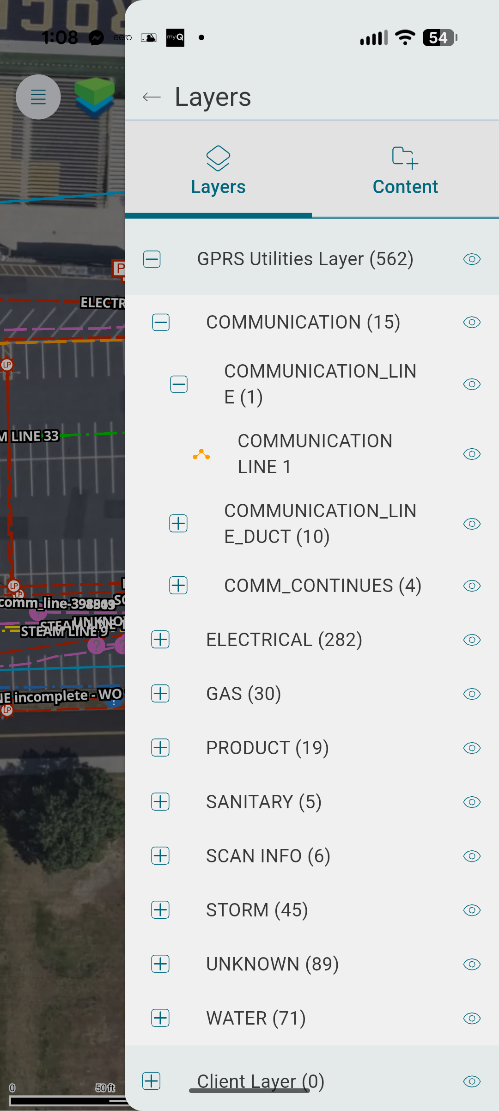Tap the Wi-Fi indicator in status bar
This screenshot has height=1111, width=499.
coord(405,37)
